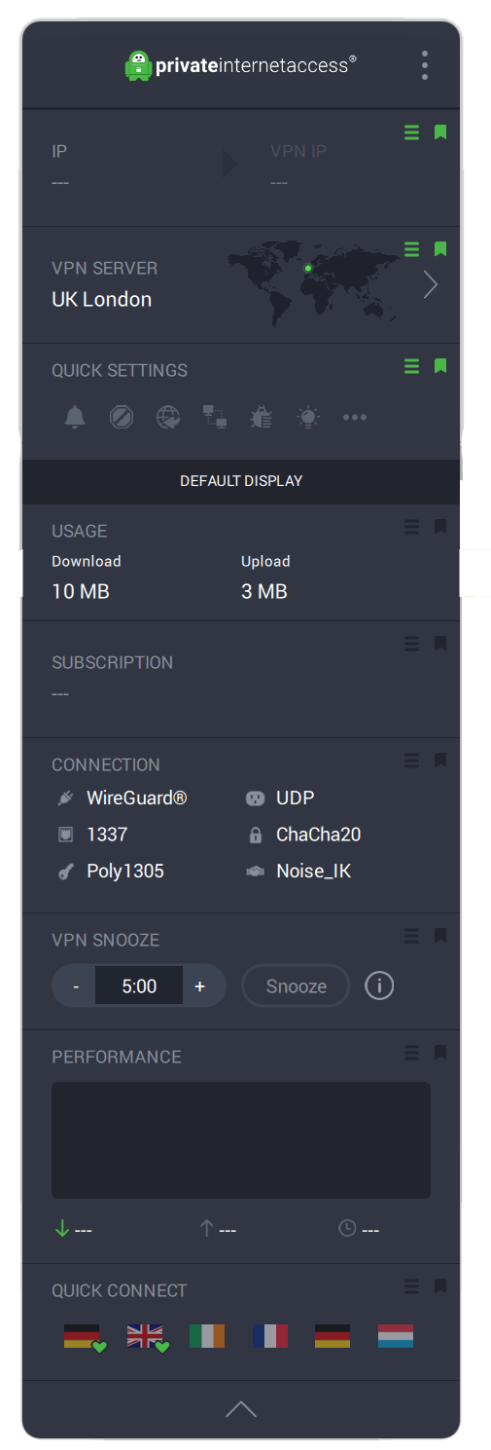Click the VPN Snooze info icon
This screenshot has width=491, height=1450.
tap(379, 985)
